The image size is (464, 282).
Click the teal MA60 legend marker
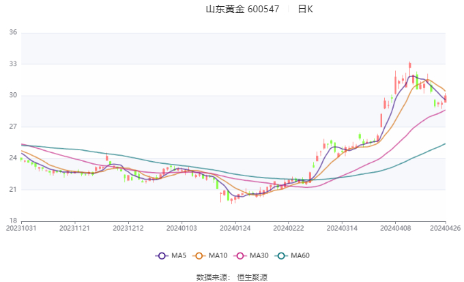click(x=282, y=255)
